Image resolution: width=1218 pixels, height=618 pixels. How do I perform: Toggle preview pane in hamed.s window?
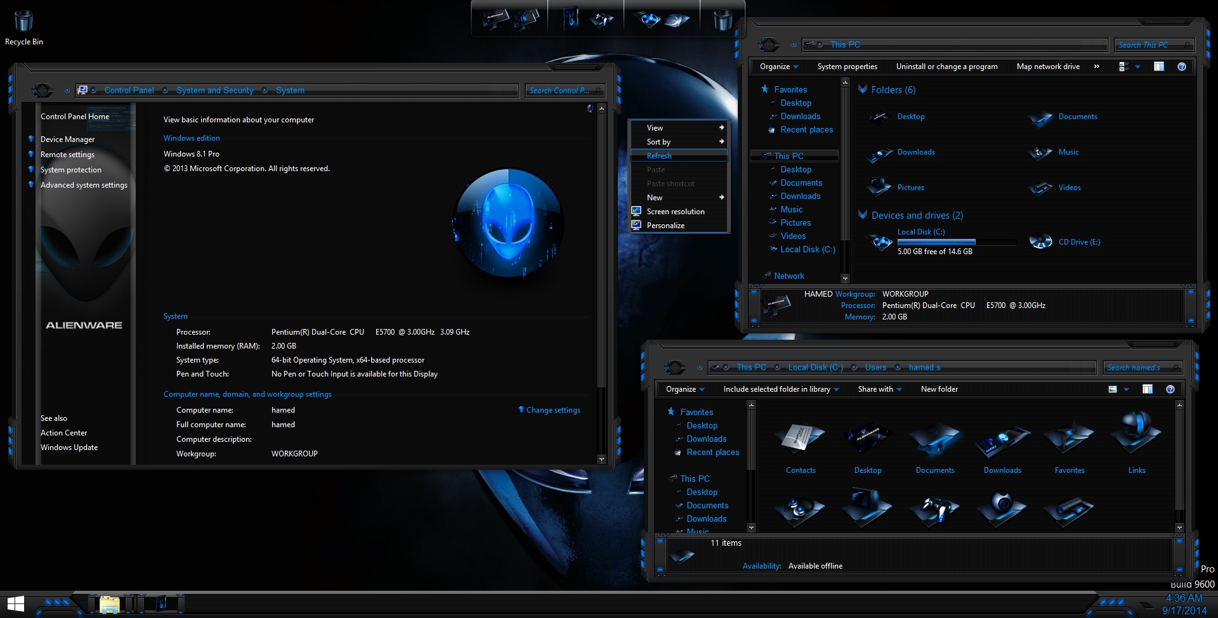tap(1147, 389)
